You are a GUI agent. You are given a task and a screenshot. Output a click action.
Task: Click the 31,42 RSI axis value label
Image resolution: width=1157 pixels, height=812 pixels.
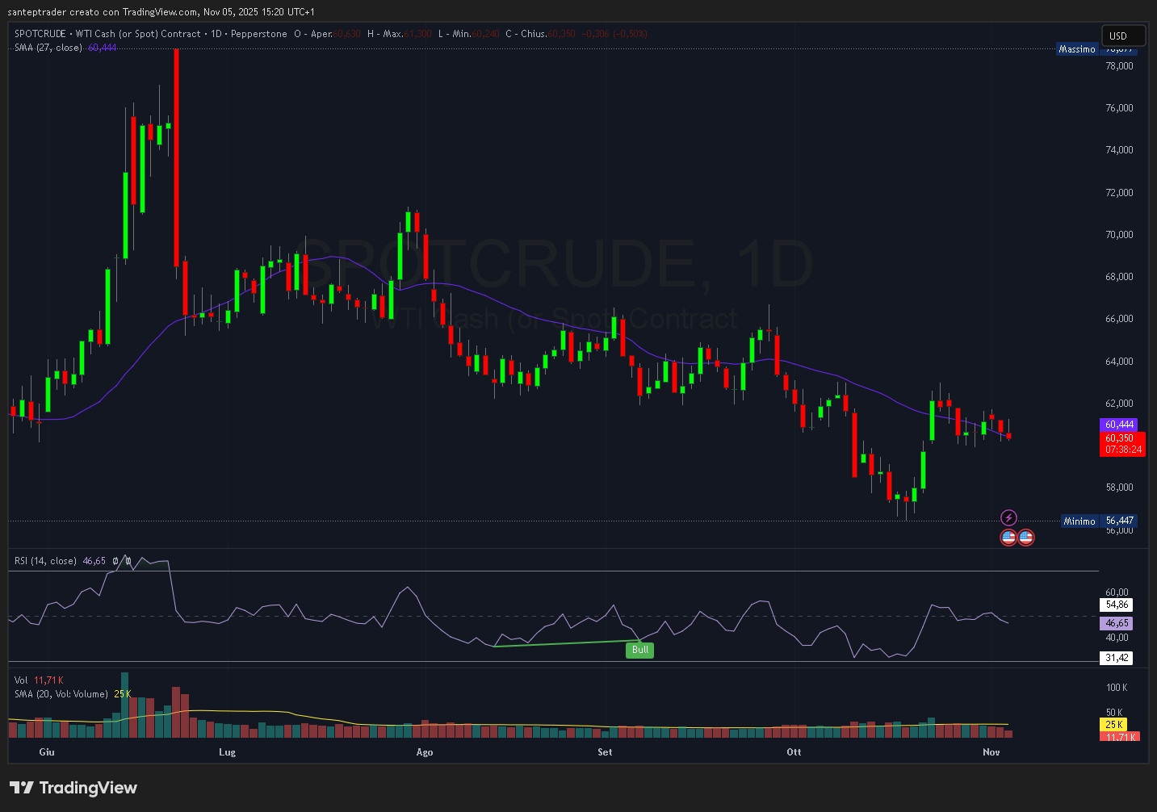coord(1117,658)
